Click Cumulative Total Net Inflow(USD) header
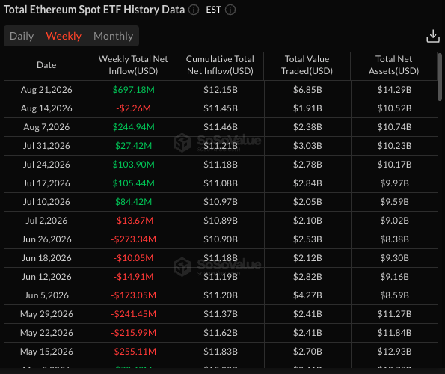The width and height of the screenshot is (445, 374). (220, 65)
